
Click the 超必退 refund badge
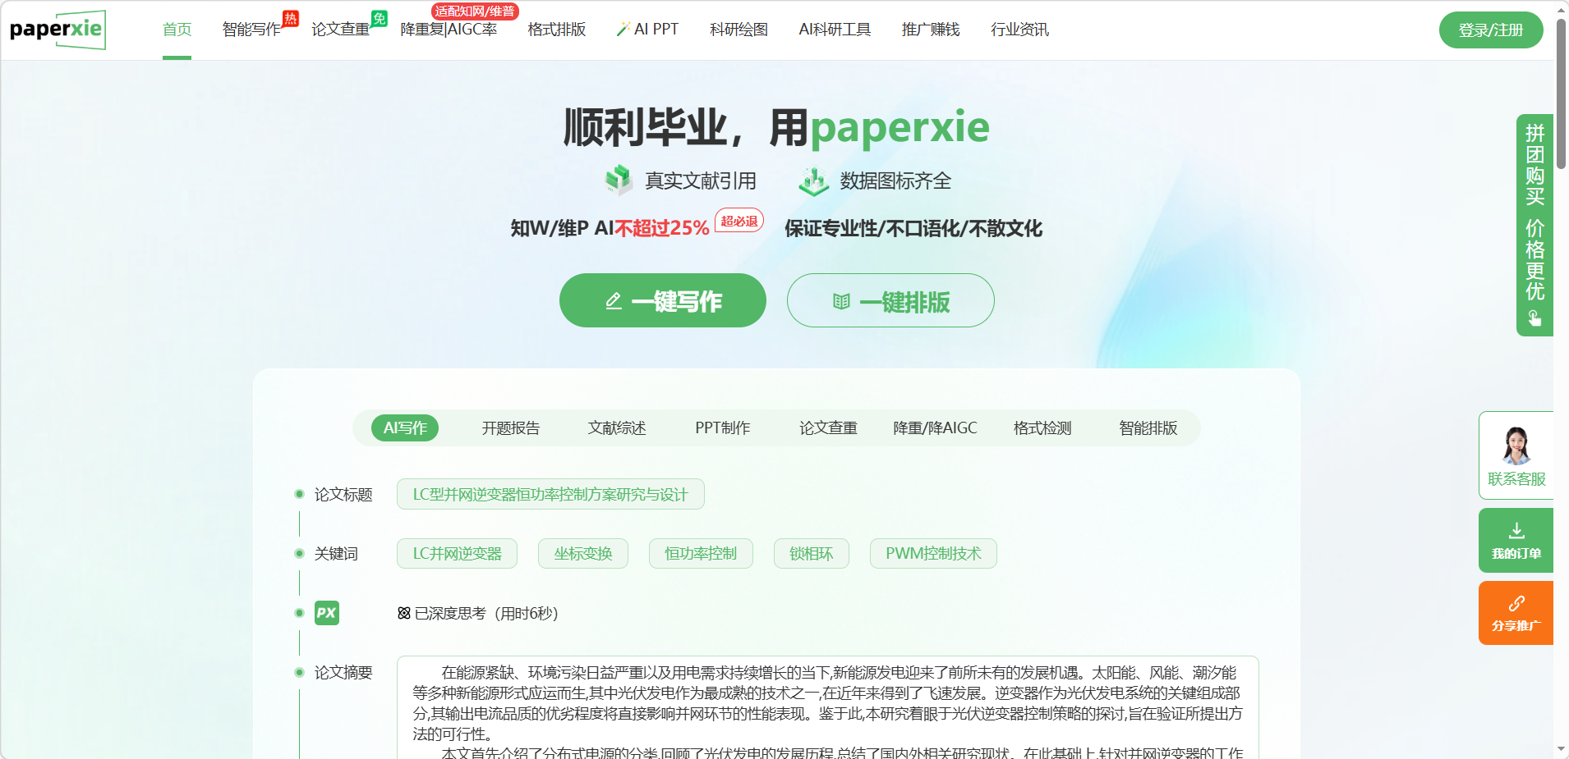pos(739,221)
